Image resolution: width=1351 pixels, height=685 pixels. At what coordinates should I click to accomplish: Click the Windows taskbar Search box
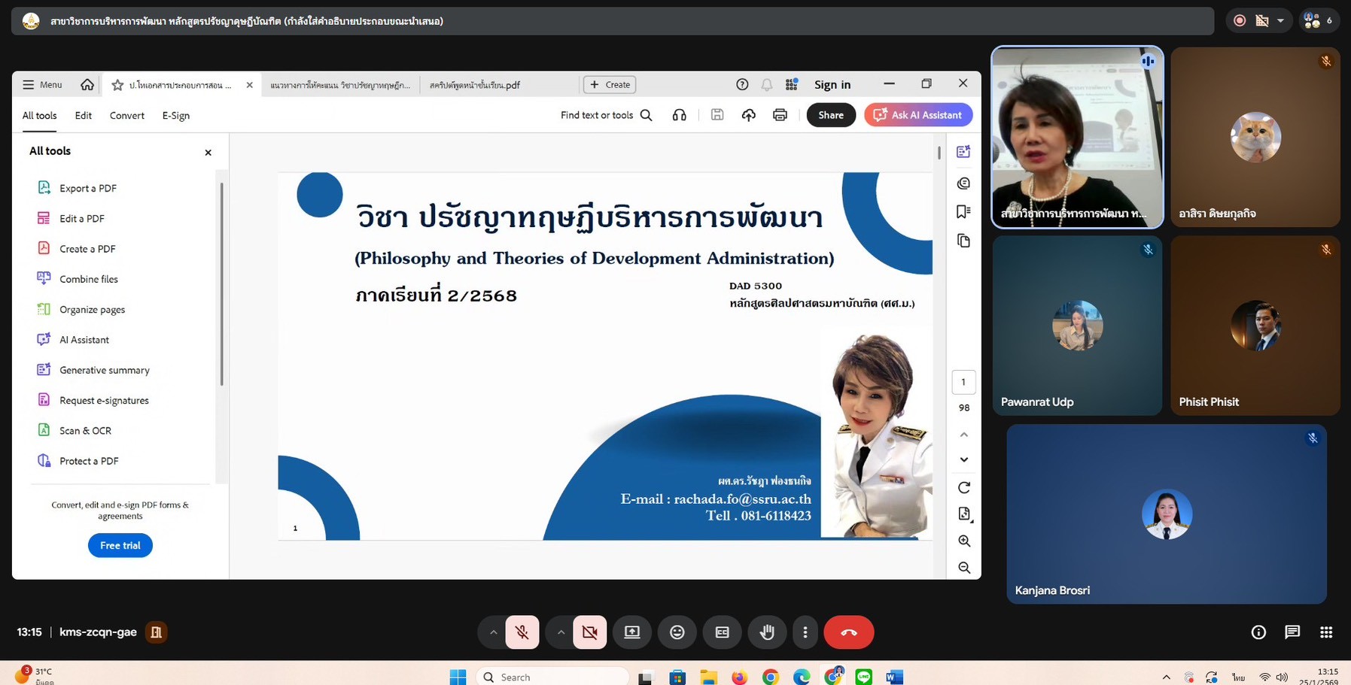coord(553,677)
